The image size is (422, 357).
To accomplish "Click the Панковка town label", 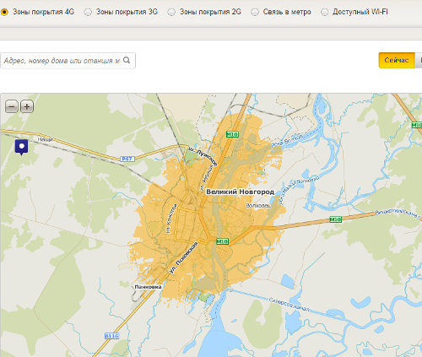I will pos(148,287).
